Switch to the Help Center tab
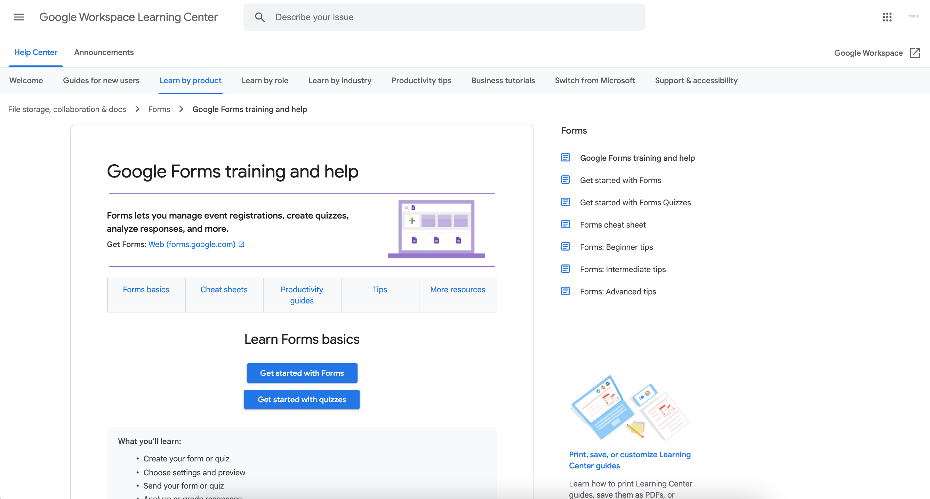Viewport: 930px width, 499px height. tap(36, 53)
